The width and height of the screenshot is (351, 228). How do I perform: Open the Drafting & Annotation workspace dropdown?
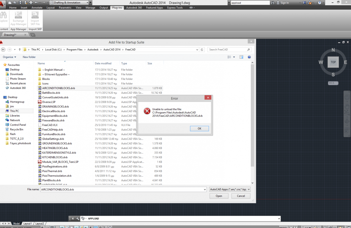[69, 3]
